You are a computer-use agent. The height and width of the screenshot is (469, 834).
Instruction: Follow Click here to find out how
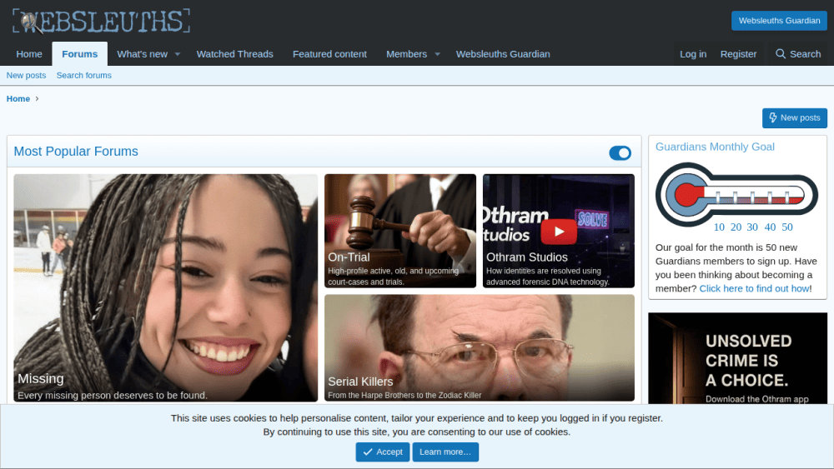click(754, 288)
